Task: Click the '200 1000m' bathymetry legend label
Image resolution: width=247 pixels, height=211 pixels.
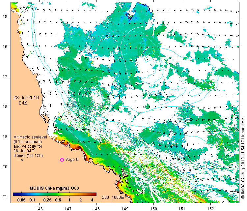Action: pos(113,197)
